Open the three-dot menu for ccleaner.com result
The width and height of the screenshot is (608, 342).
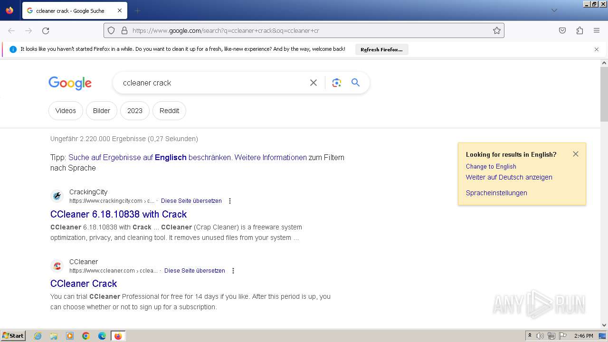(x=233, y=271)
